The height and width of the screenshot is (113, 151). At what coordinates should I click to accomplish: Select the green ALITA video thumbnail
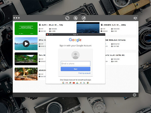pos(26,29)
